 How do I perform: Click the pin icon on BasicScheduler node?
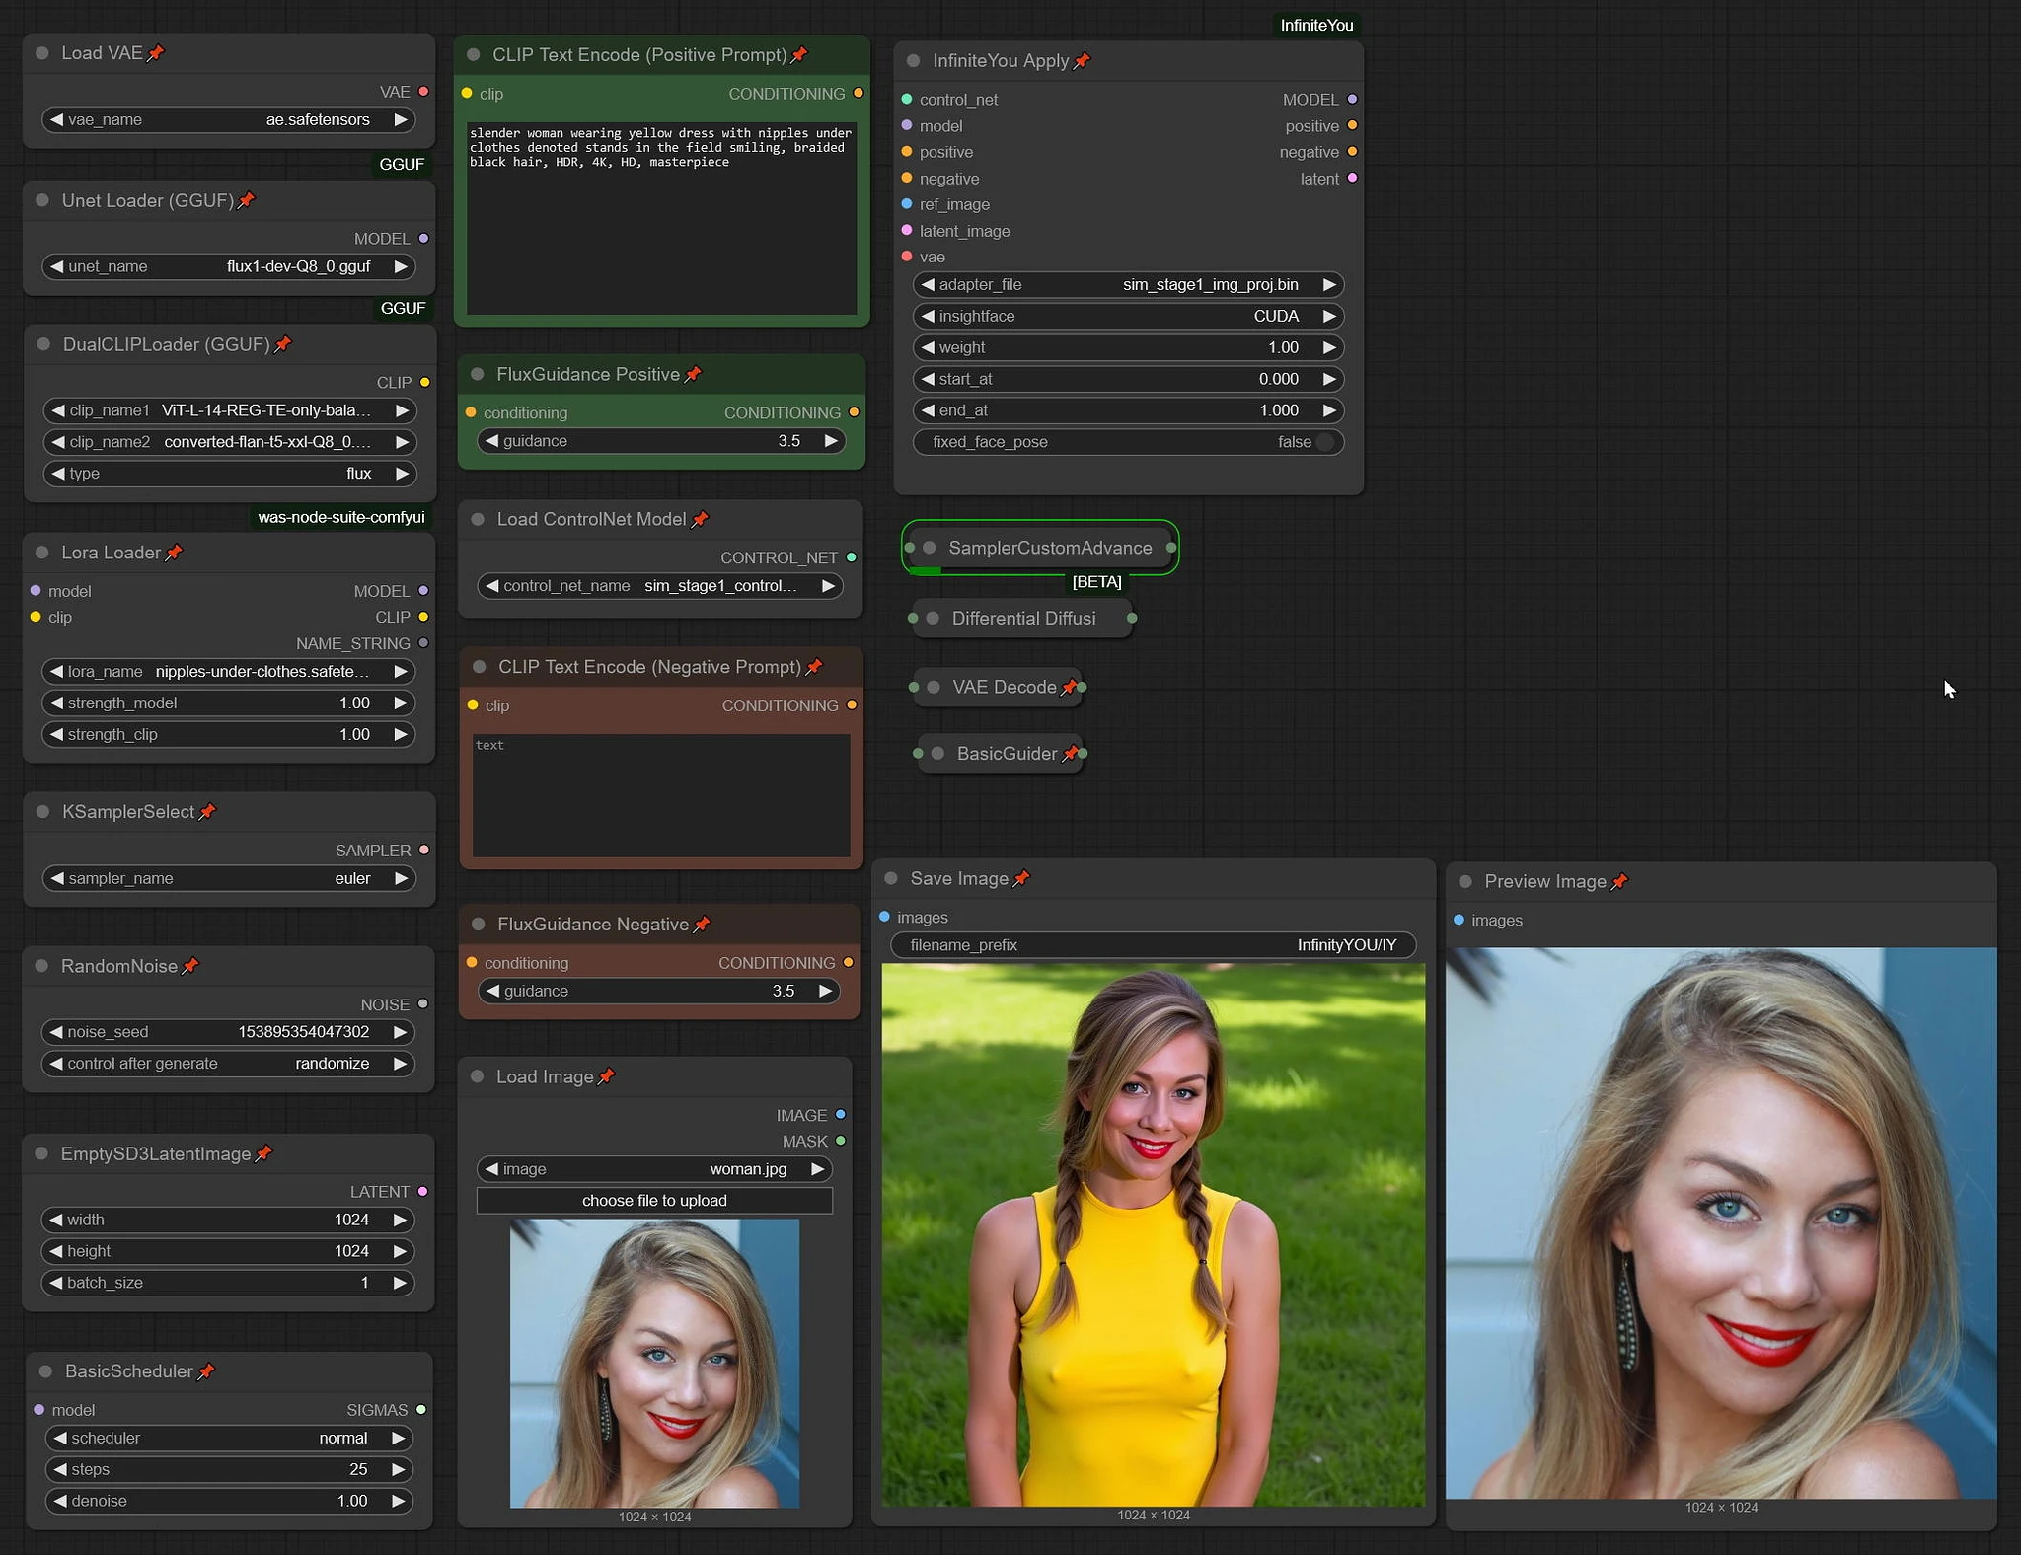(x=206, y=1371)
